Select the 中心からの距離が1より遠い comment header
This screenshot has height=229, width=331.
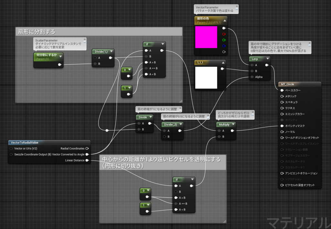[163, 162]
